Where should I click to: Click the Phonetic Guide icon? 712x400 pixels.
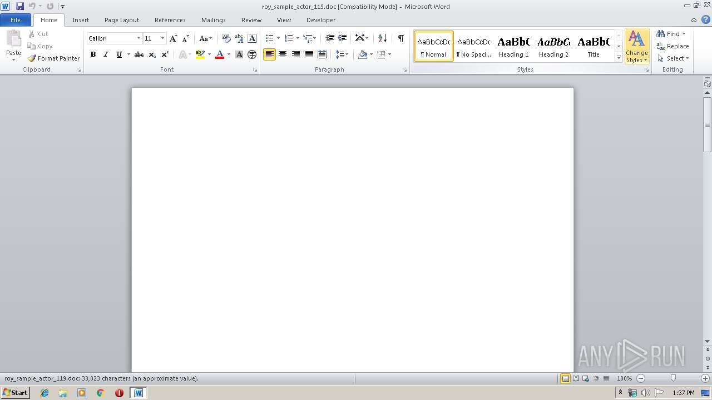point(239,38)
